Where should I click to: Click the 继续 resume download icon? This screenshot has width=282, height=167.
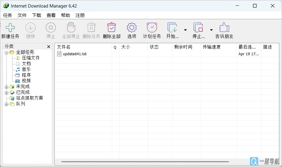point(31,27)
